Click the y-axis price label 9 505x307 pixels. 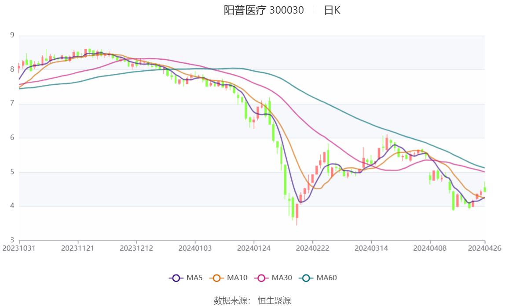(12, 35)
